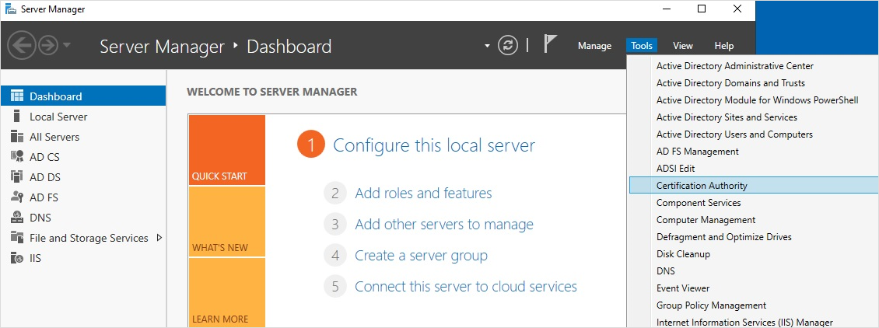Click the AD DS role icon
Image resolution: width=879 pixels, height=328 pixels.
(x=17, y=177)
